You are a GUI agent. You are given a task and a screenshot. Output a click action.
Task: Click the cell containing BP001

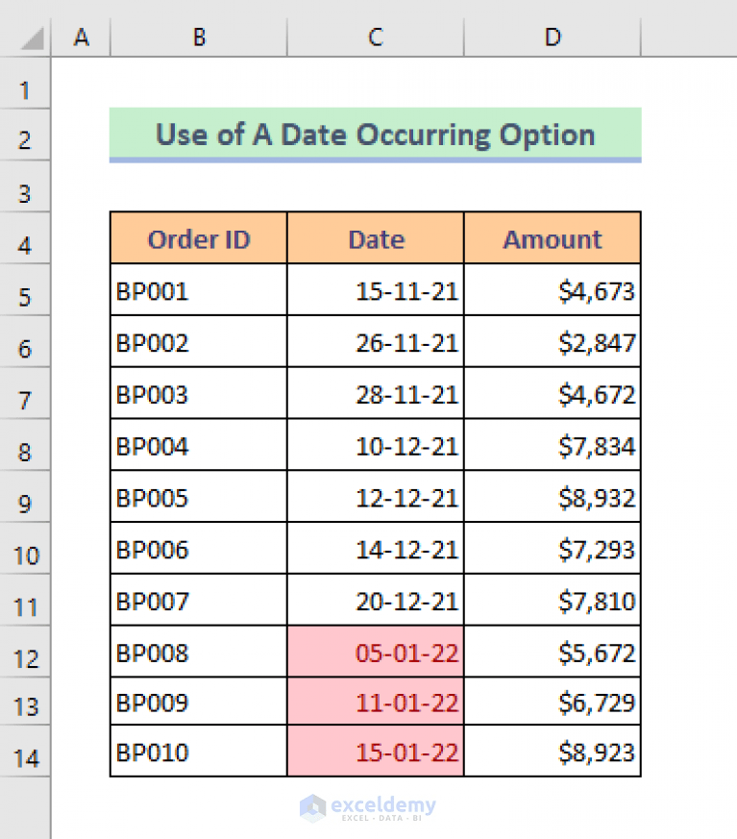click(x=198, y=289)
